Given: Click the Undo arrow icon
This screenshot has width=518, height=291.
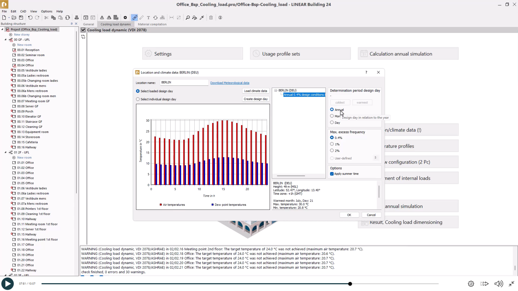Looking at the screenshot, I should pos(30,18).
